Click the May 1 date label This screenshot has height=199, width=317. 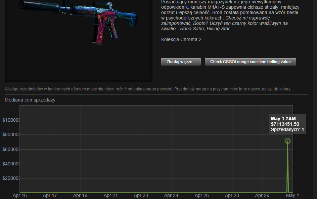coord(292,196)
